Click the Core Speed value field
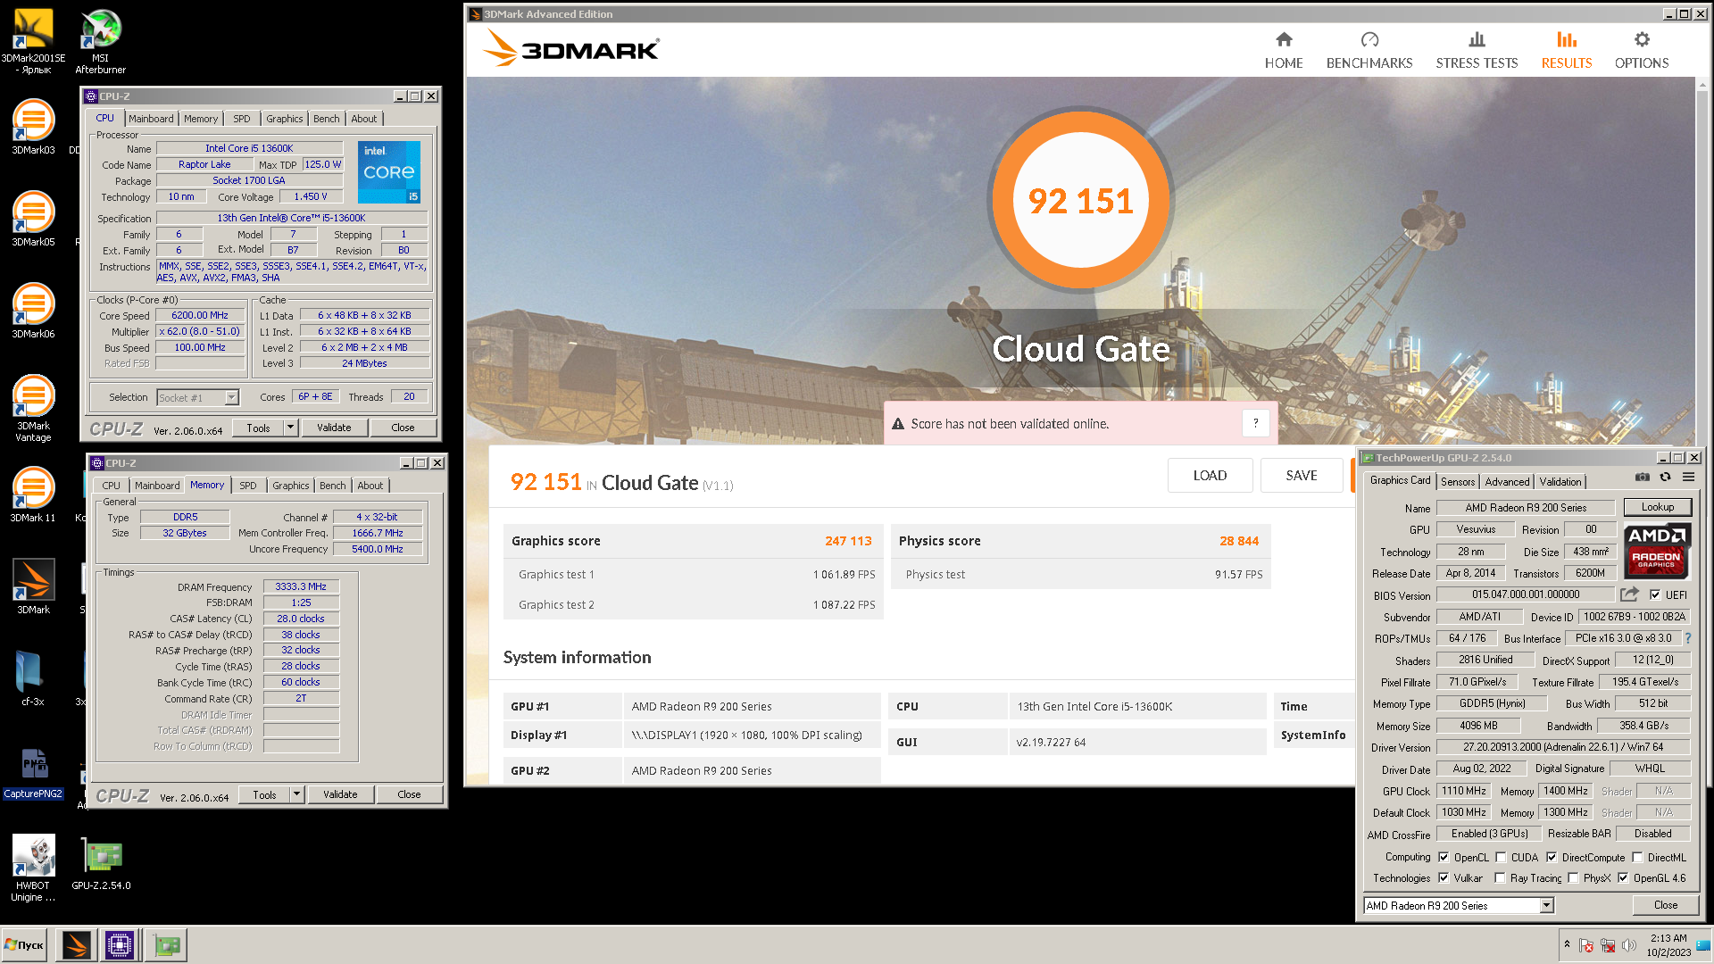The width and height of the screenshot is (1714, 964). point(200,315)
